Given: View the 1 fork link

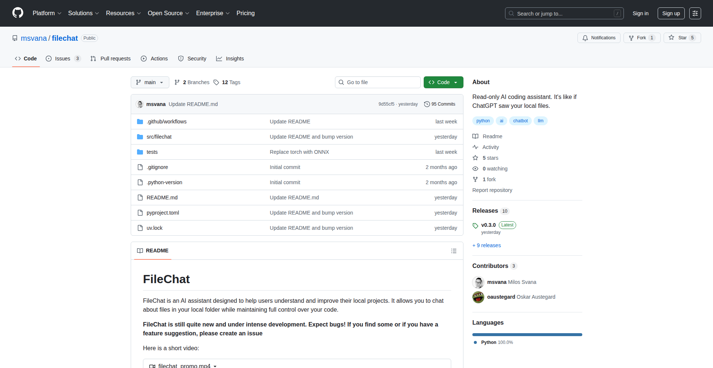Looking at the screenshot, I should coord(484,179).
